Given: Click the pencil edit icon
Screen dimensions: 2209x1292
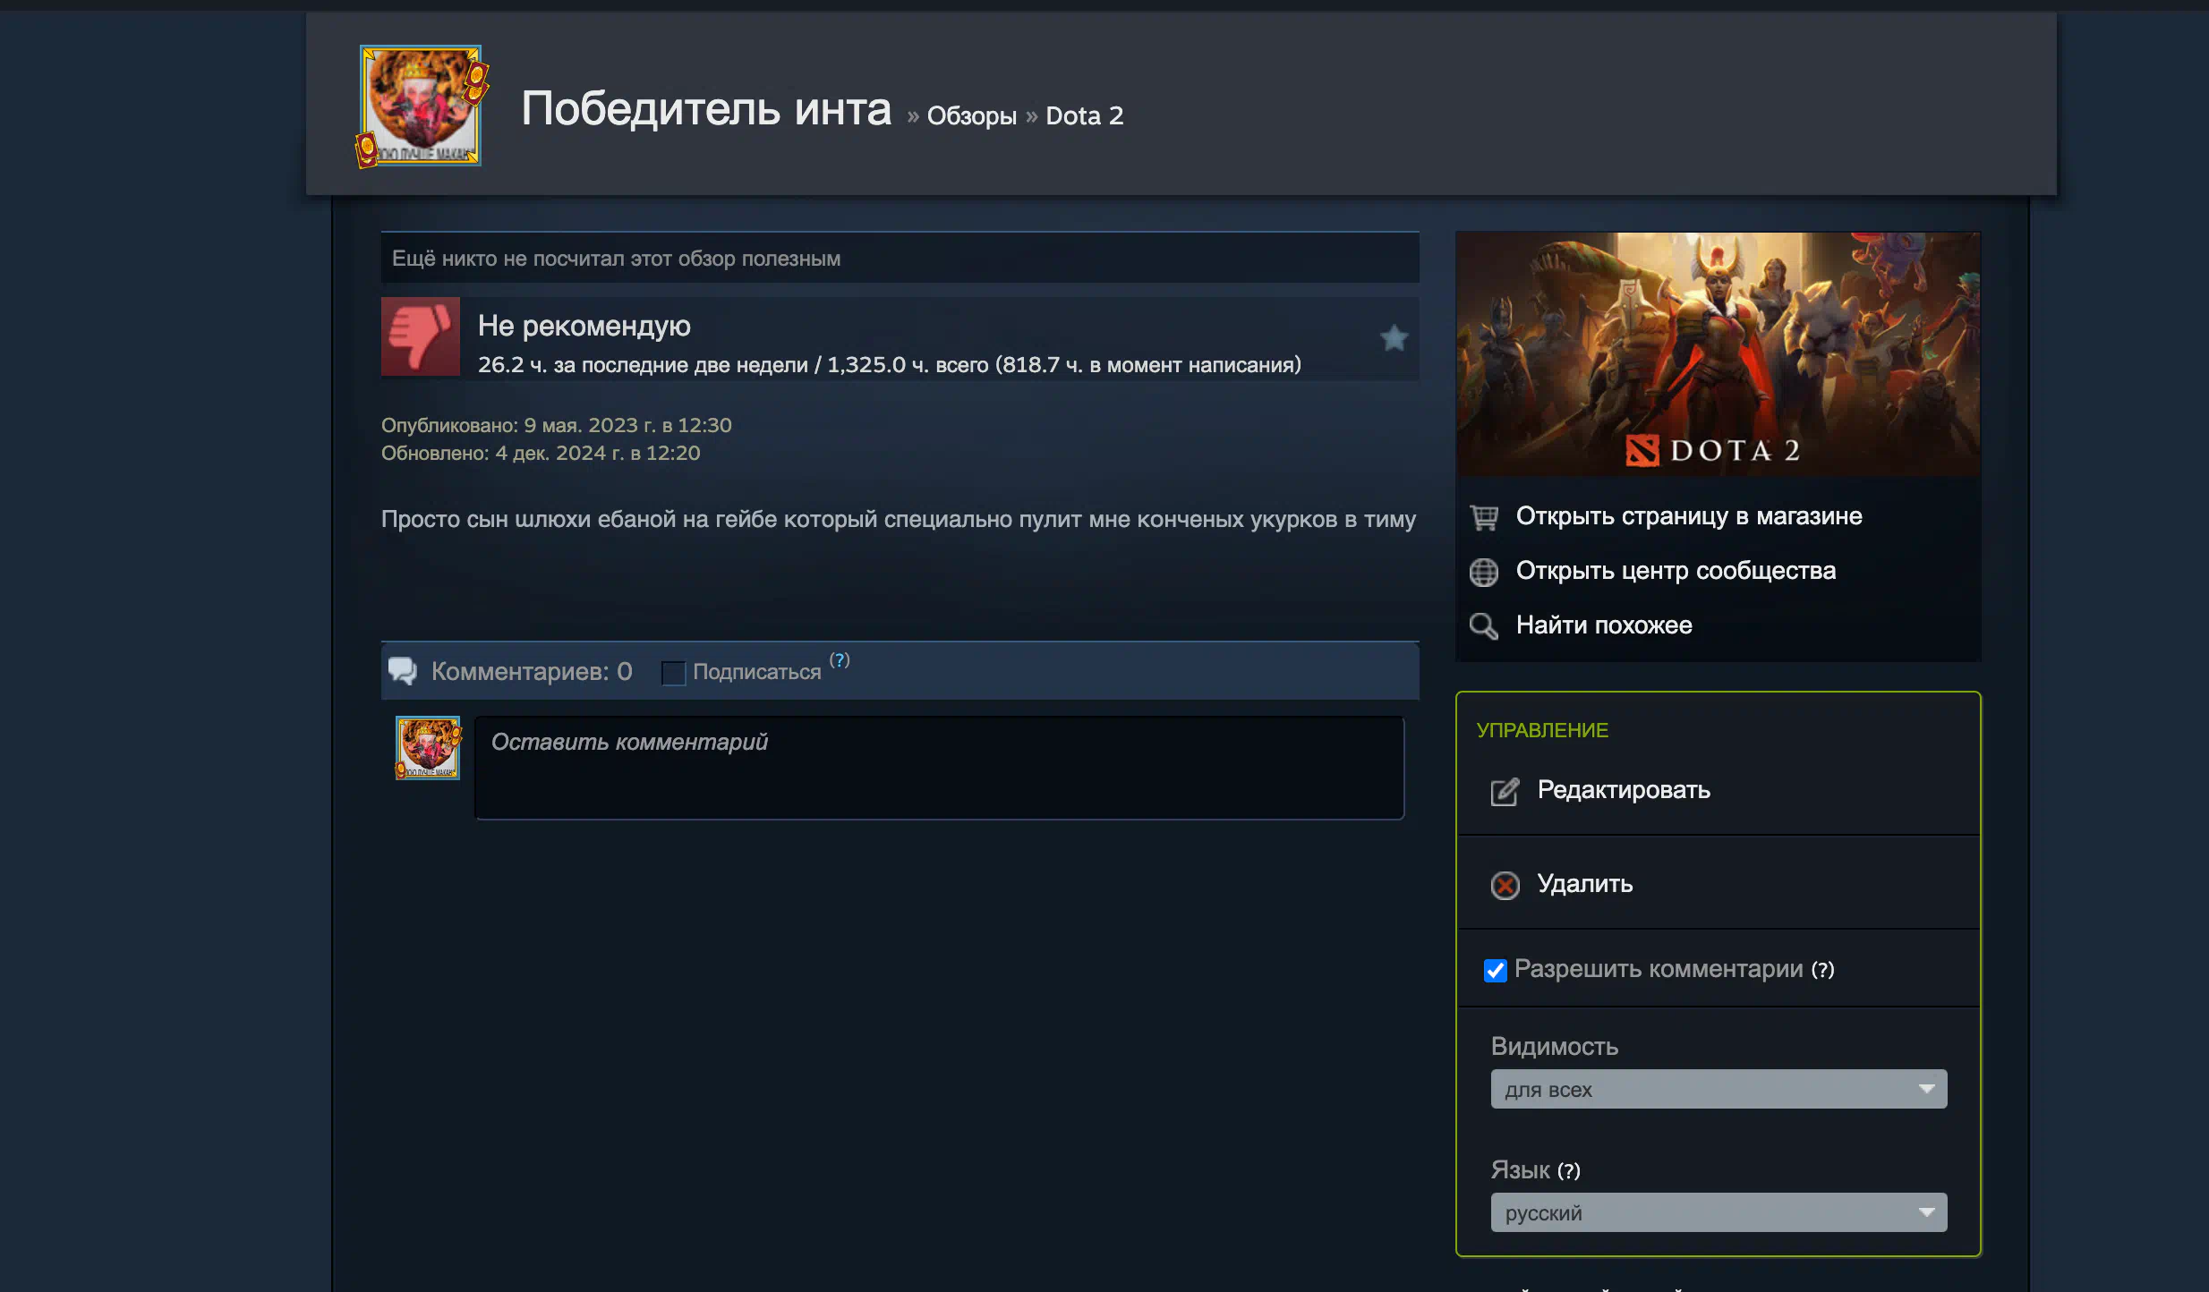Looking at the screenshot, I should (x=1505, y=791).
